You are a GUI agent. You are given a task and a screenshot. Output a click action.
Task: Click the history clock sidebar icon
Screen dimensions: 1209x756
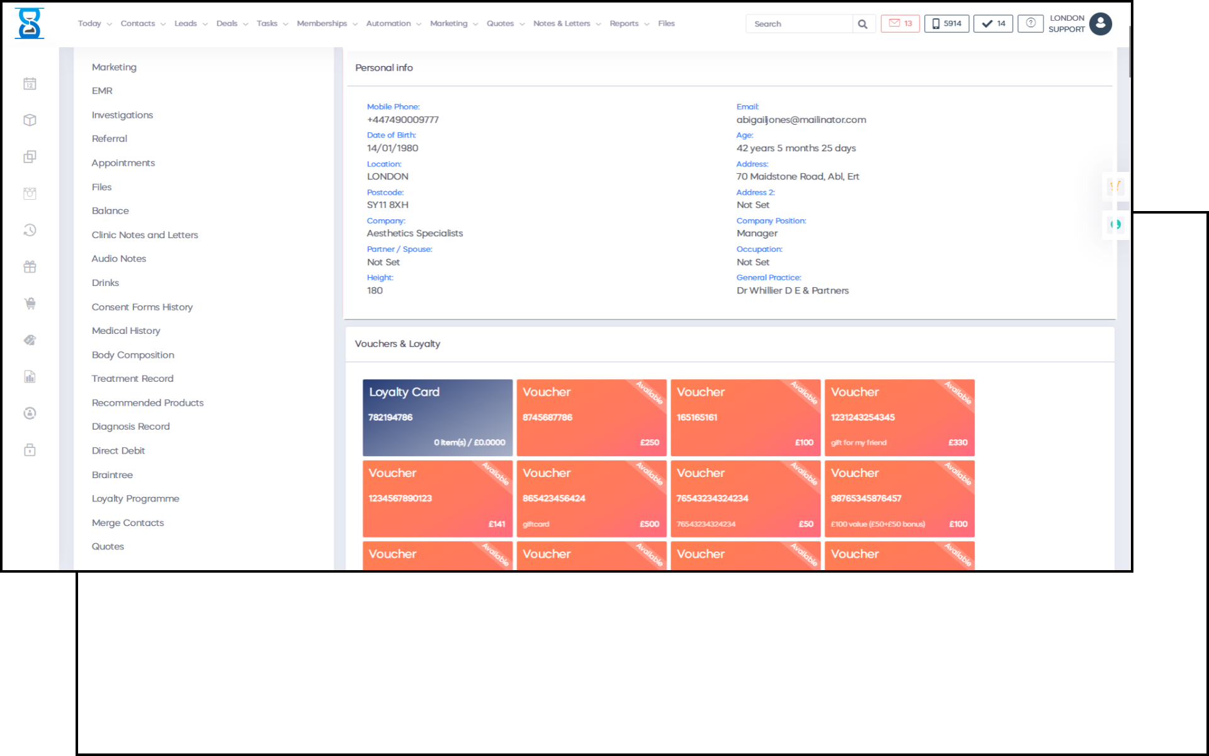click(x=30, y=230)
